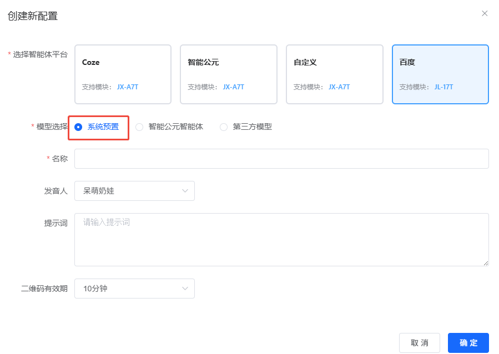This screenshot has height=354, width=499.
Task: Click the 名称 input field
Action: click(281, 159)
